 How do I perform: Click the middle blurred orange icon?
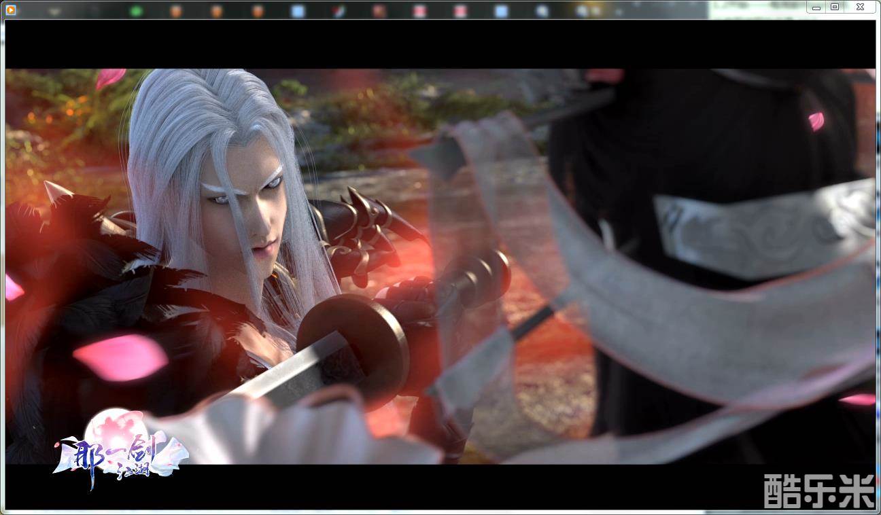pyautogui.click(x=216, y=11)
